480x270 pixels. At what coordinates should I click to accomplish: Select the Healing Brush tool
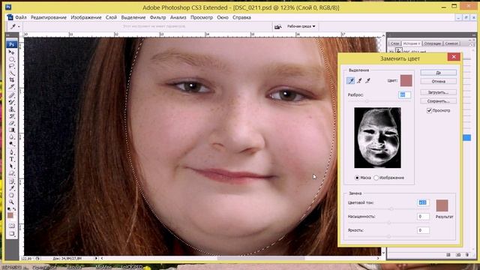pyautogui.click(x=12, y=95)
